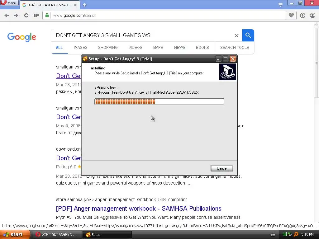The width and height of the screenshot is (319, 239).
Task: Click the keyboard icon in system tray
Action: [x=273, y=235]
